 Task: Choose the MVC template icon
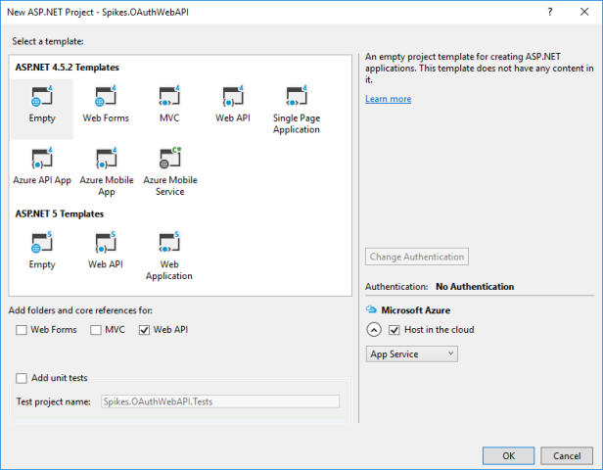(169, 96)
